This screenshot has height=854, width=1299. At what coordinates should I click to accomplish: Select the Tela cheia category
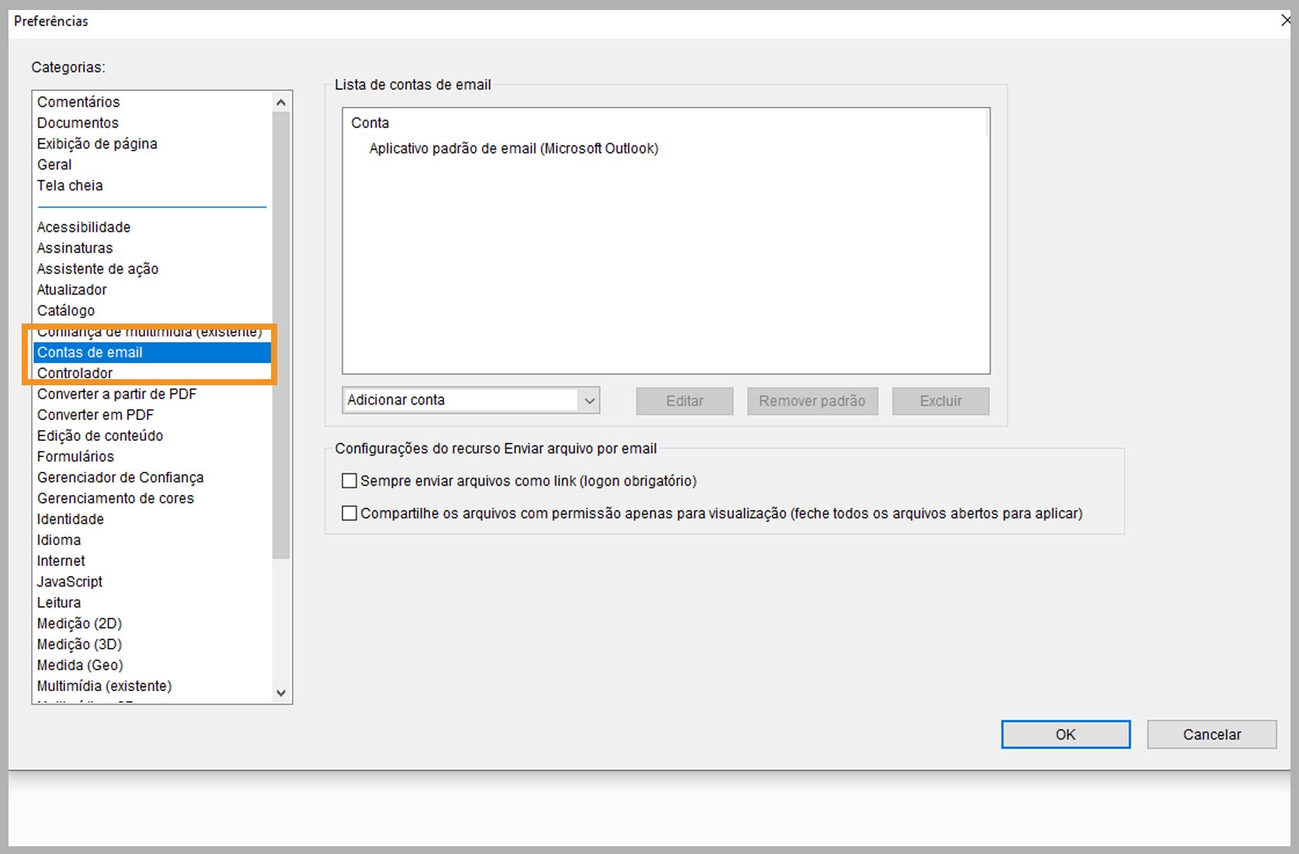[x=70, y=185]
